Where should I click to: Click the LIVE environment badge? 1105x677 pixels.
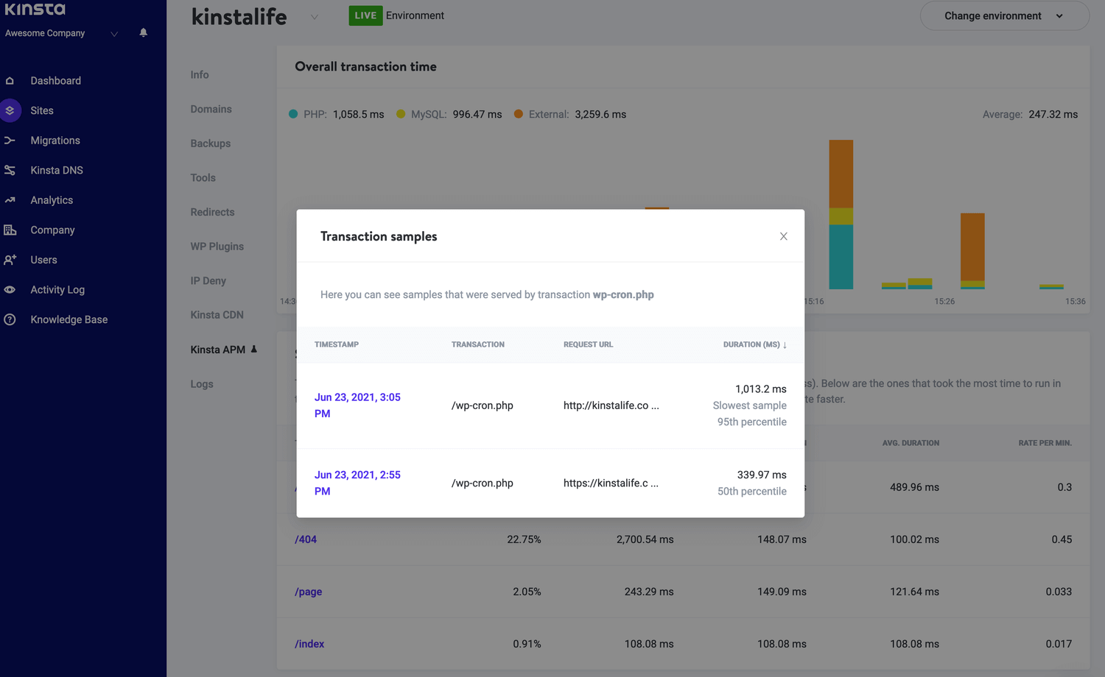coord(365,15)
